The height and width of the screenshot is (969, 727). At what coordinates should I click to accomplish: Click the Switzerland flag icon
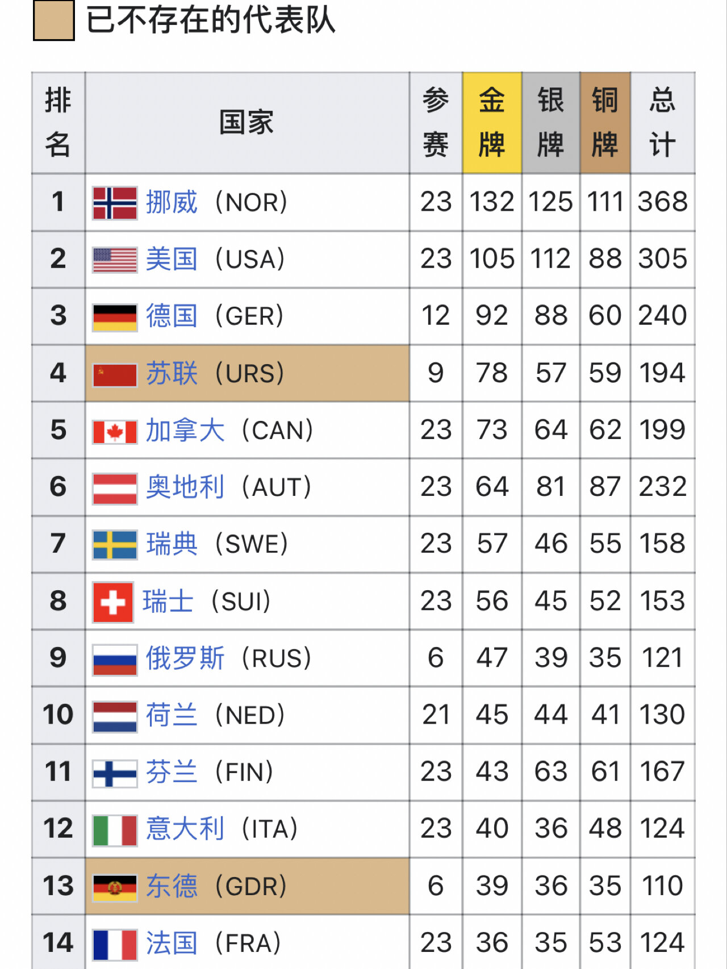pyautogui.click(x=113, y=602)
